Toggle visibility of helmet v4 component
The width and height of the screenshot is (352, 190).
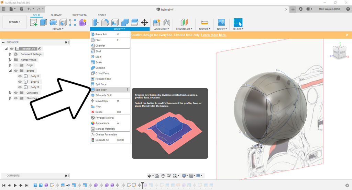pyautogui.click(x=11, y=49)
